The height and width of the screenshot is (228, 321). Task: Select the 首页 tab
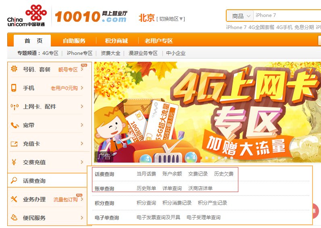pyautogui.click(x=32, y=41)
